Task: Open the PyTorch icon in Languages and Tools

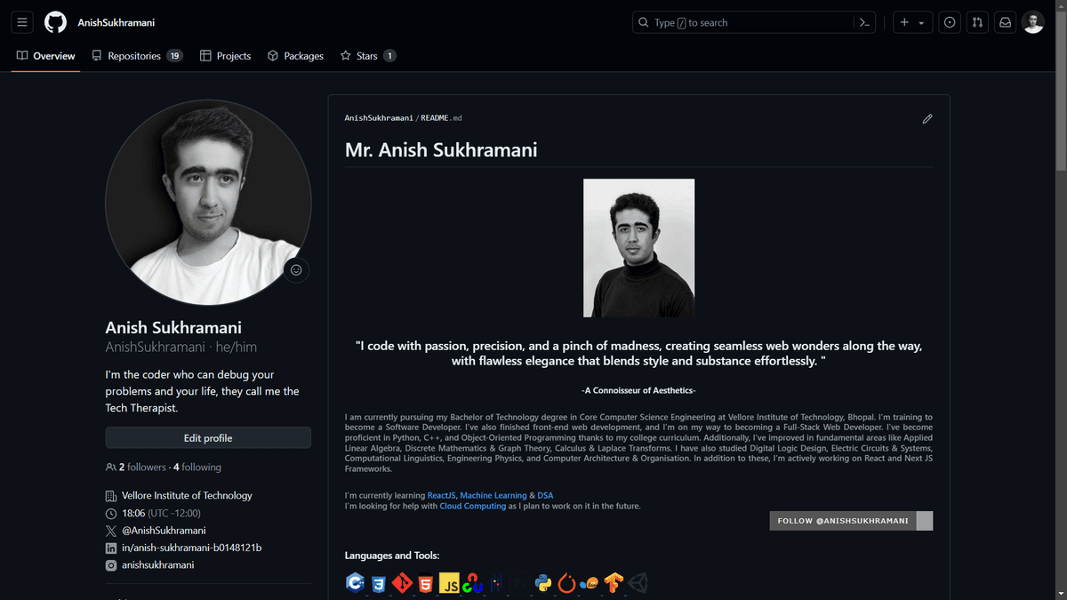Action: click(566, 583)
